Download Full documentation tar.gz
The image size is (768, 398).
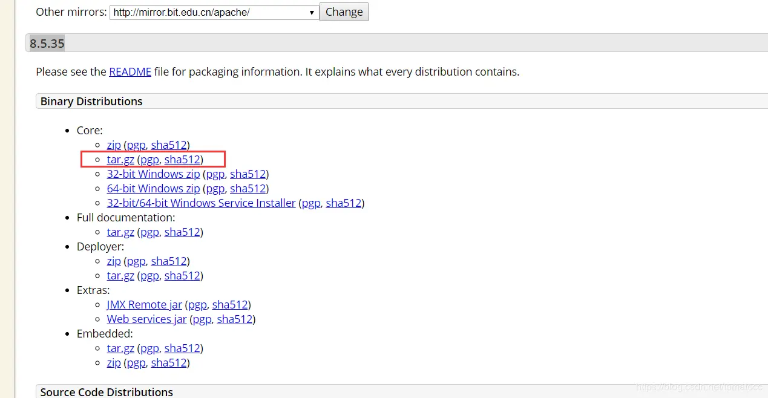click(120, 232)
